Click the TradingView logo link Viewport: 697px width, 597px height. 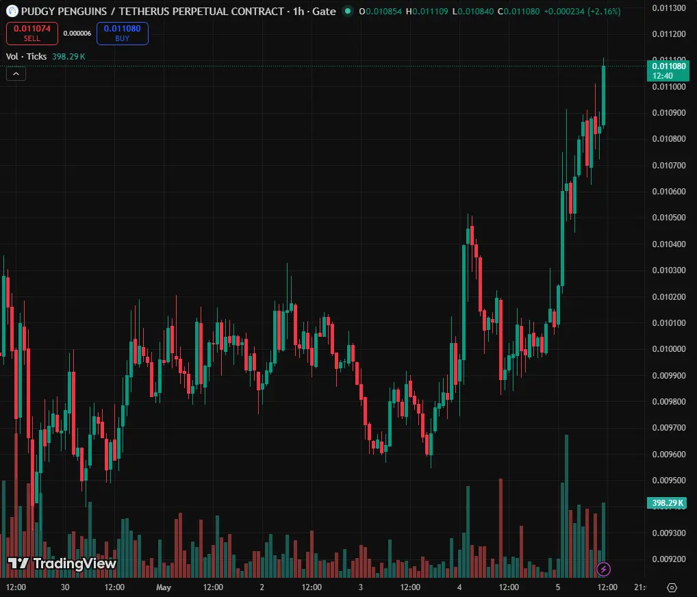tap(62, 563)
